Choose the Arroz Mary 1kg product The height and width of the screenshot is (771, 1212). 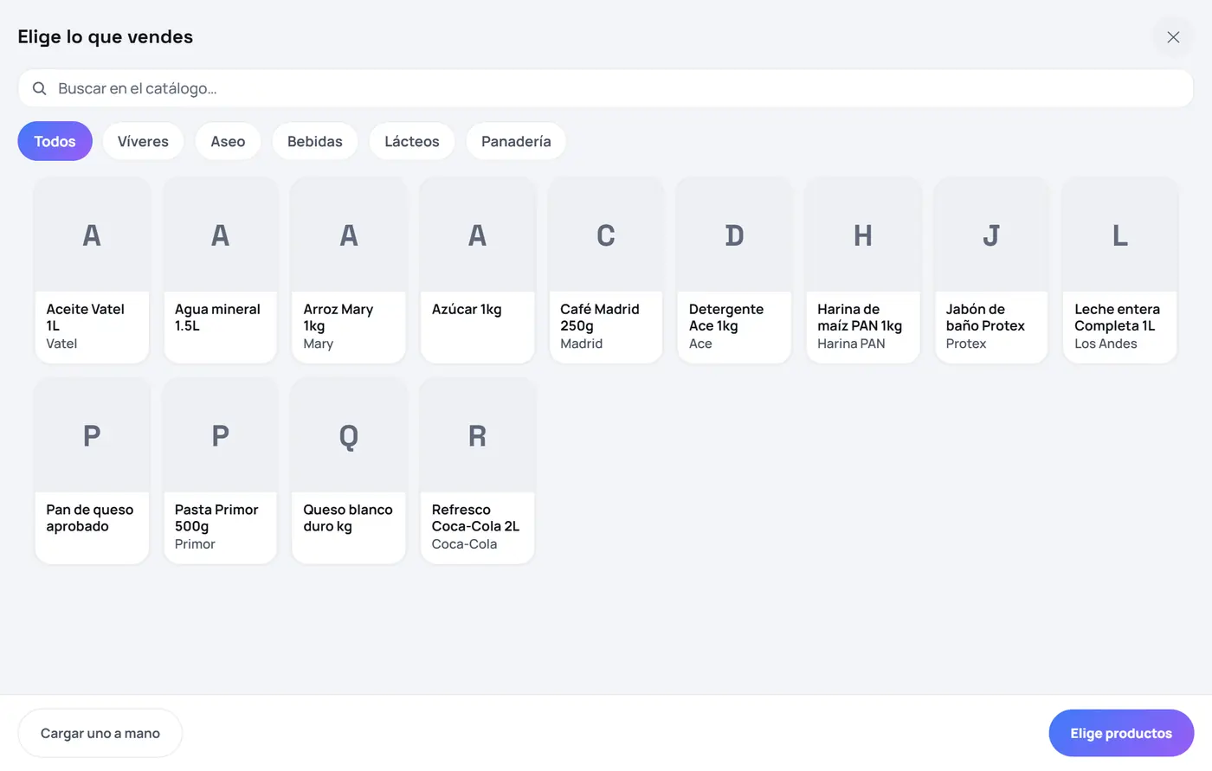tap(349, 271)
